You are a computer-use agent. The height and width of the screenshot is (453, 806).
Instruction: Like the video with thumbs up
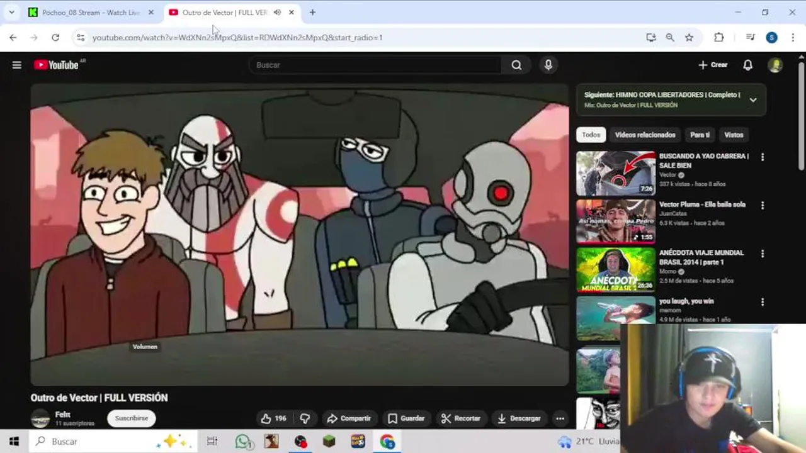tap(273, 418)
